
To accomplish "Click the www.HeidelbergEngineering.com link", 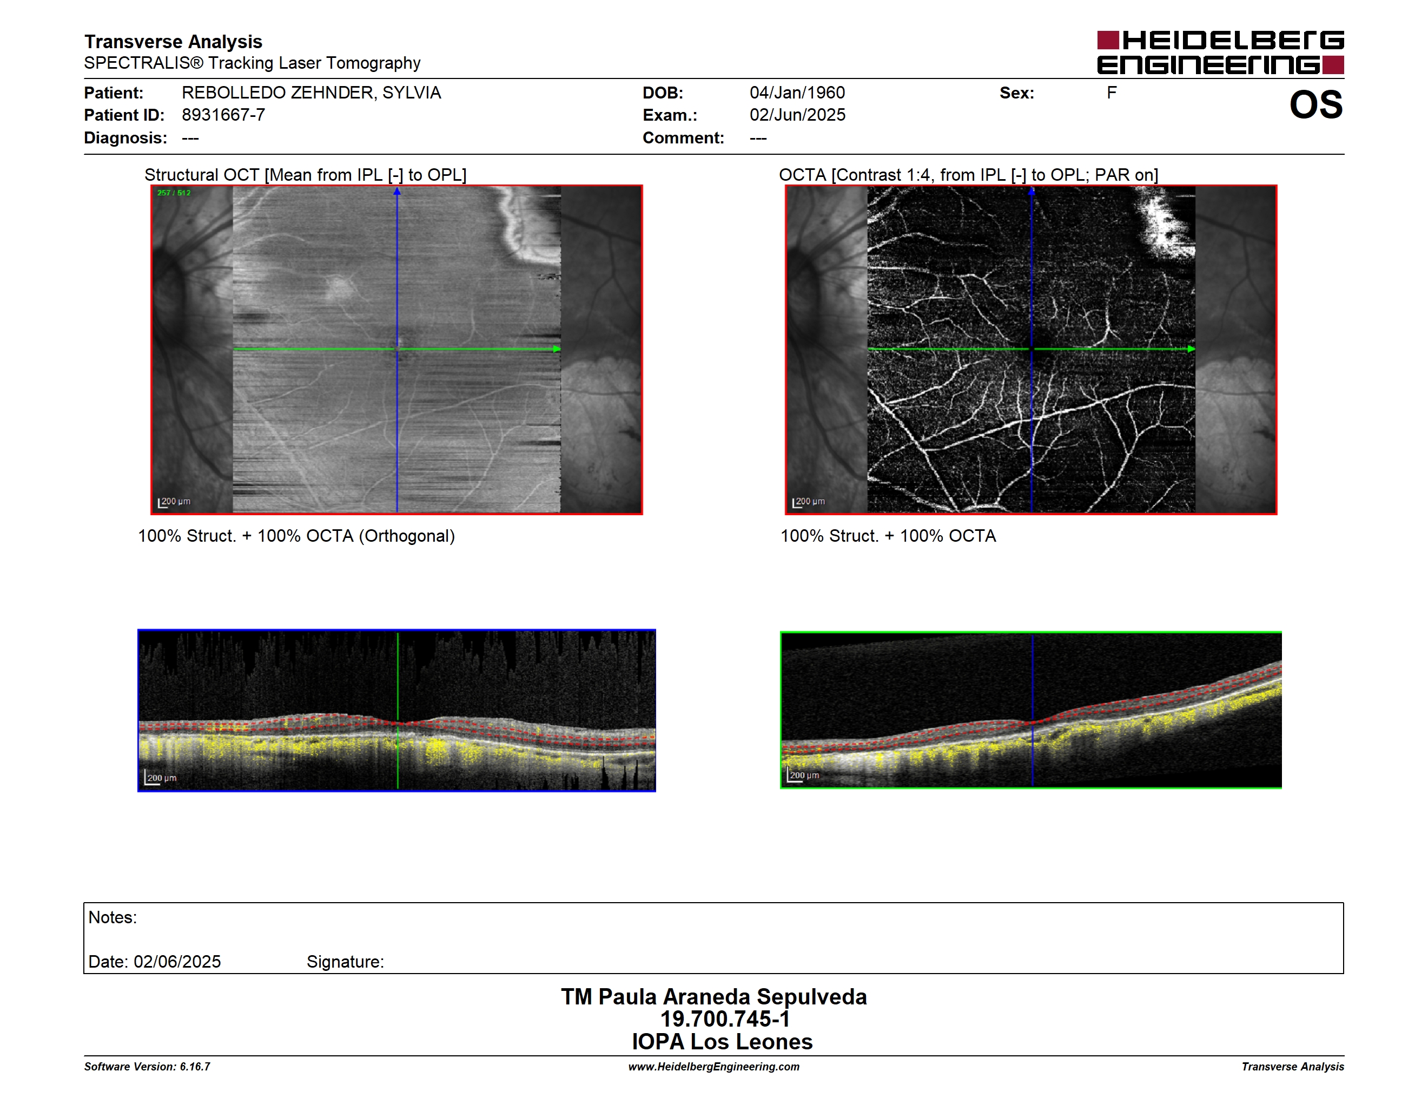I will 714,1067.
